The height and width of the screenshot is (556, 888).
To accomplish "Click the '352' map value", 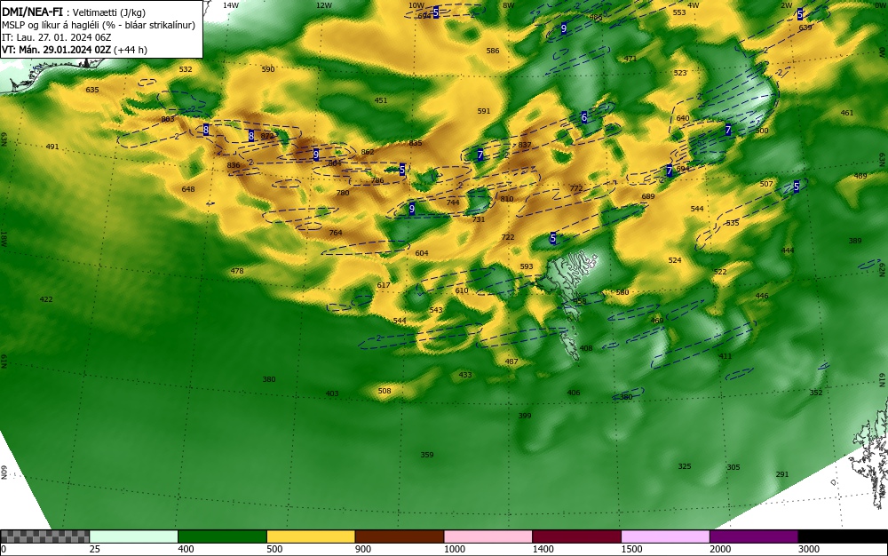I will tap(816, 393).
